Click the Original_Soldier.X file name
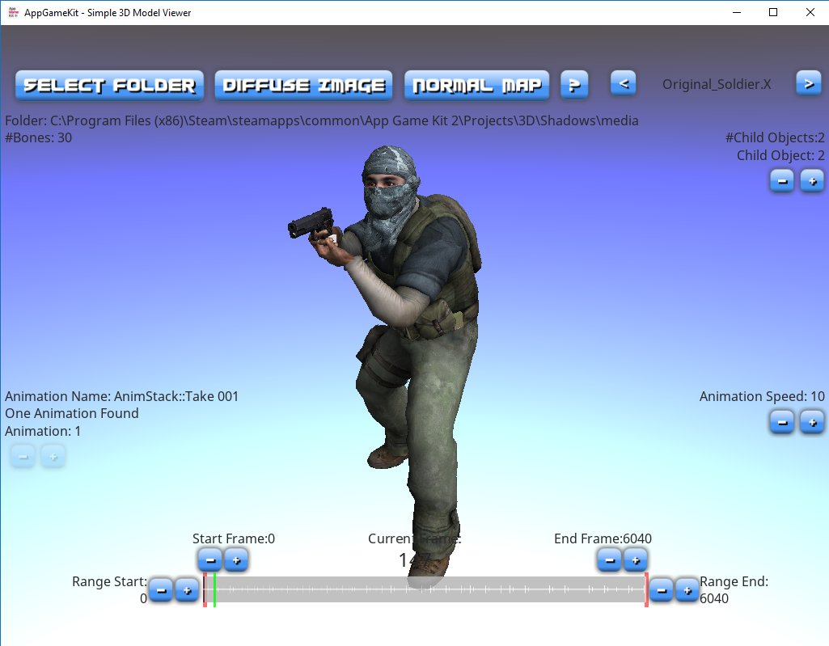This screenshot has height=646, width=829. coord(717,85)
